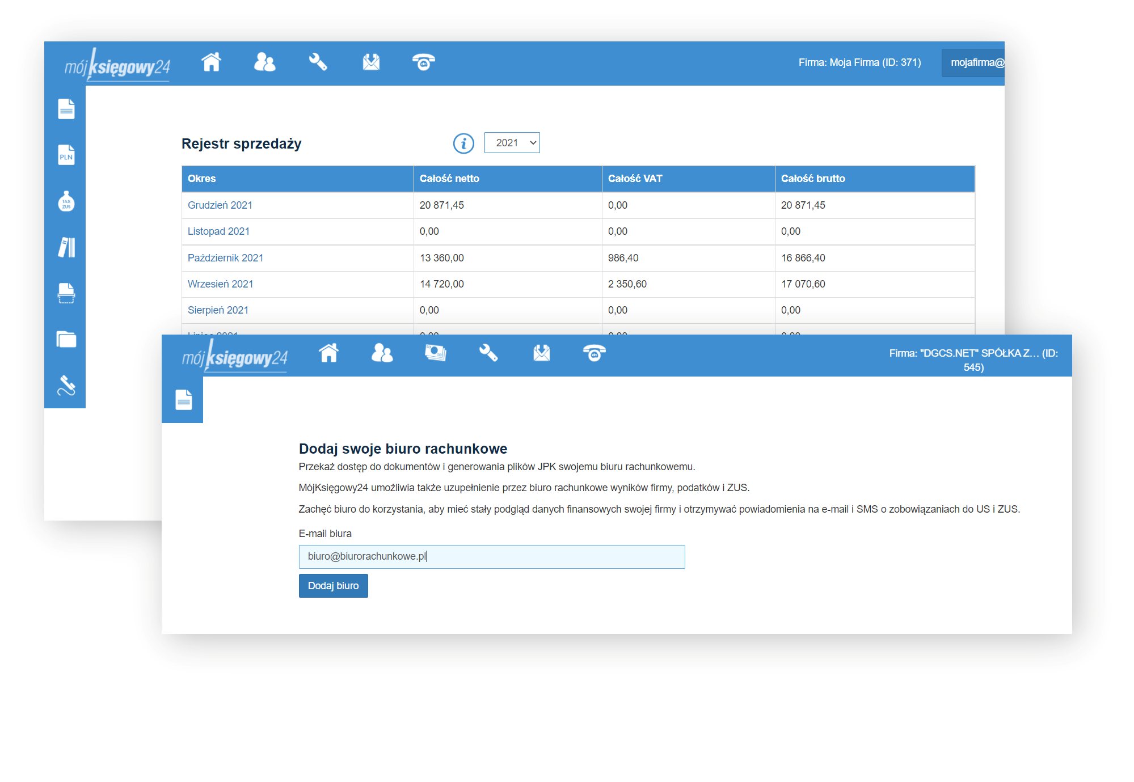
Task: Open the mail envelope icon in lower navbar
Action: click(541, 353)
